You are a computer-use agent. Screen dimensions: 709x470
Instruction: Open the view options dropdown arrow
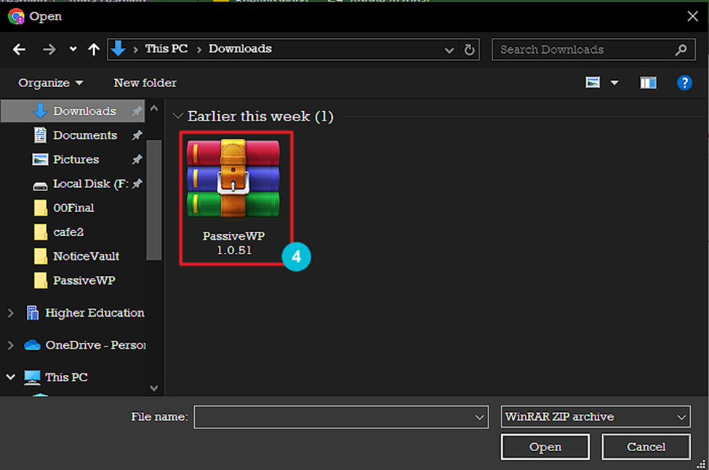tap(614, 83)
